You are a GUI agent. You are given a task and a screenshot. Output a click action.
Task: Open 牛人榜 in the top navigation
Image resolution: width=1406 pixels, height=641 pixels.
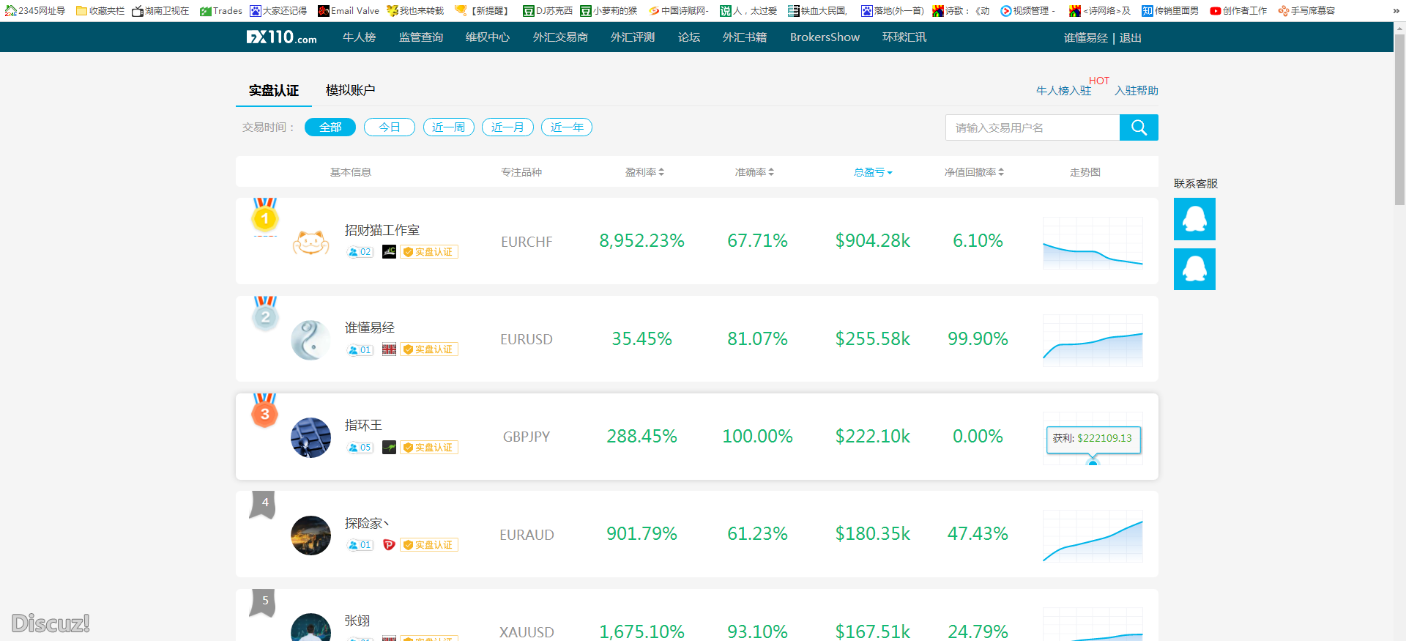(x=359, y=37)
